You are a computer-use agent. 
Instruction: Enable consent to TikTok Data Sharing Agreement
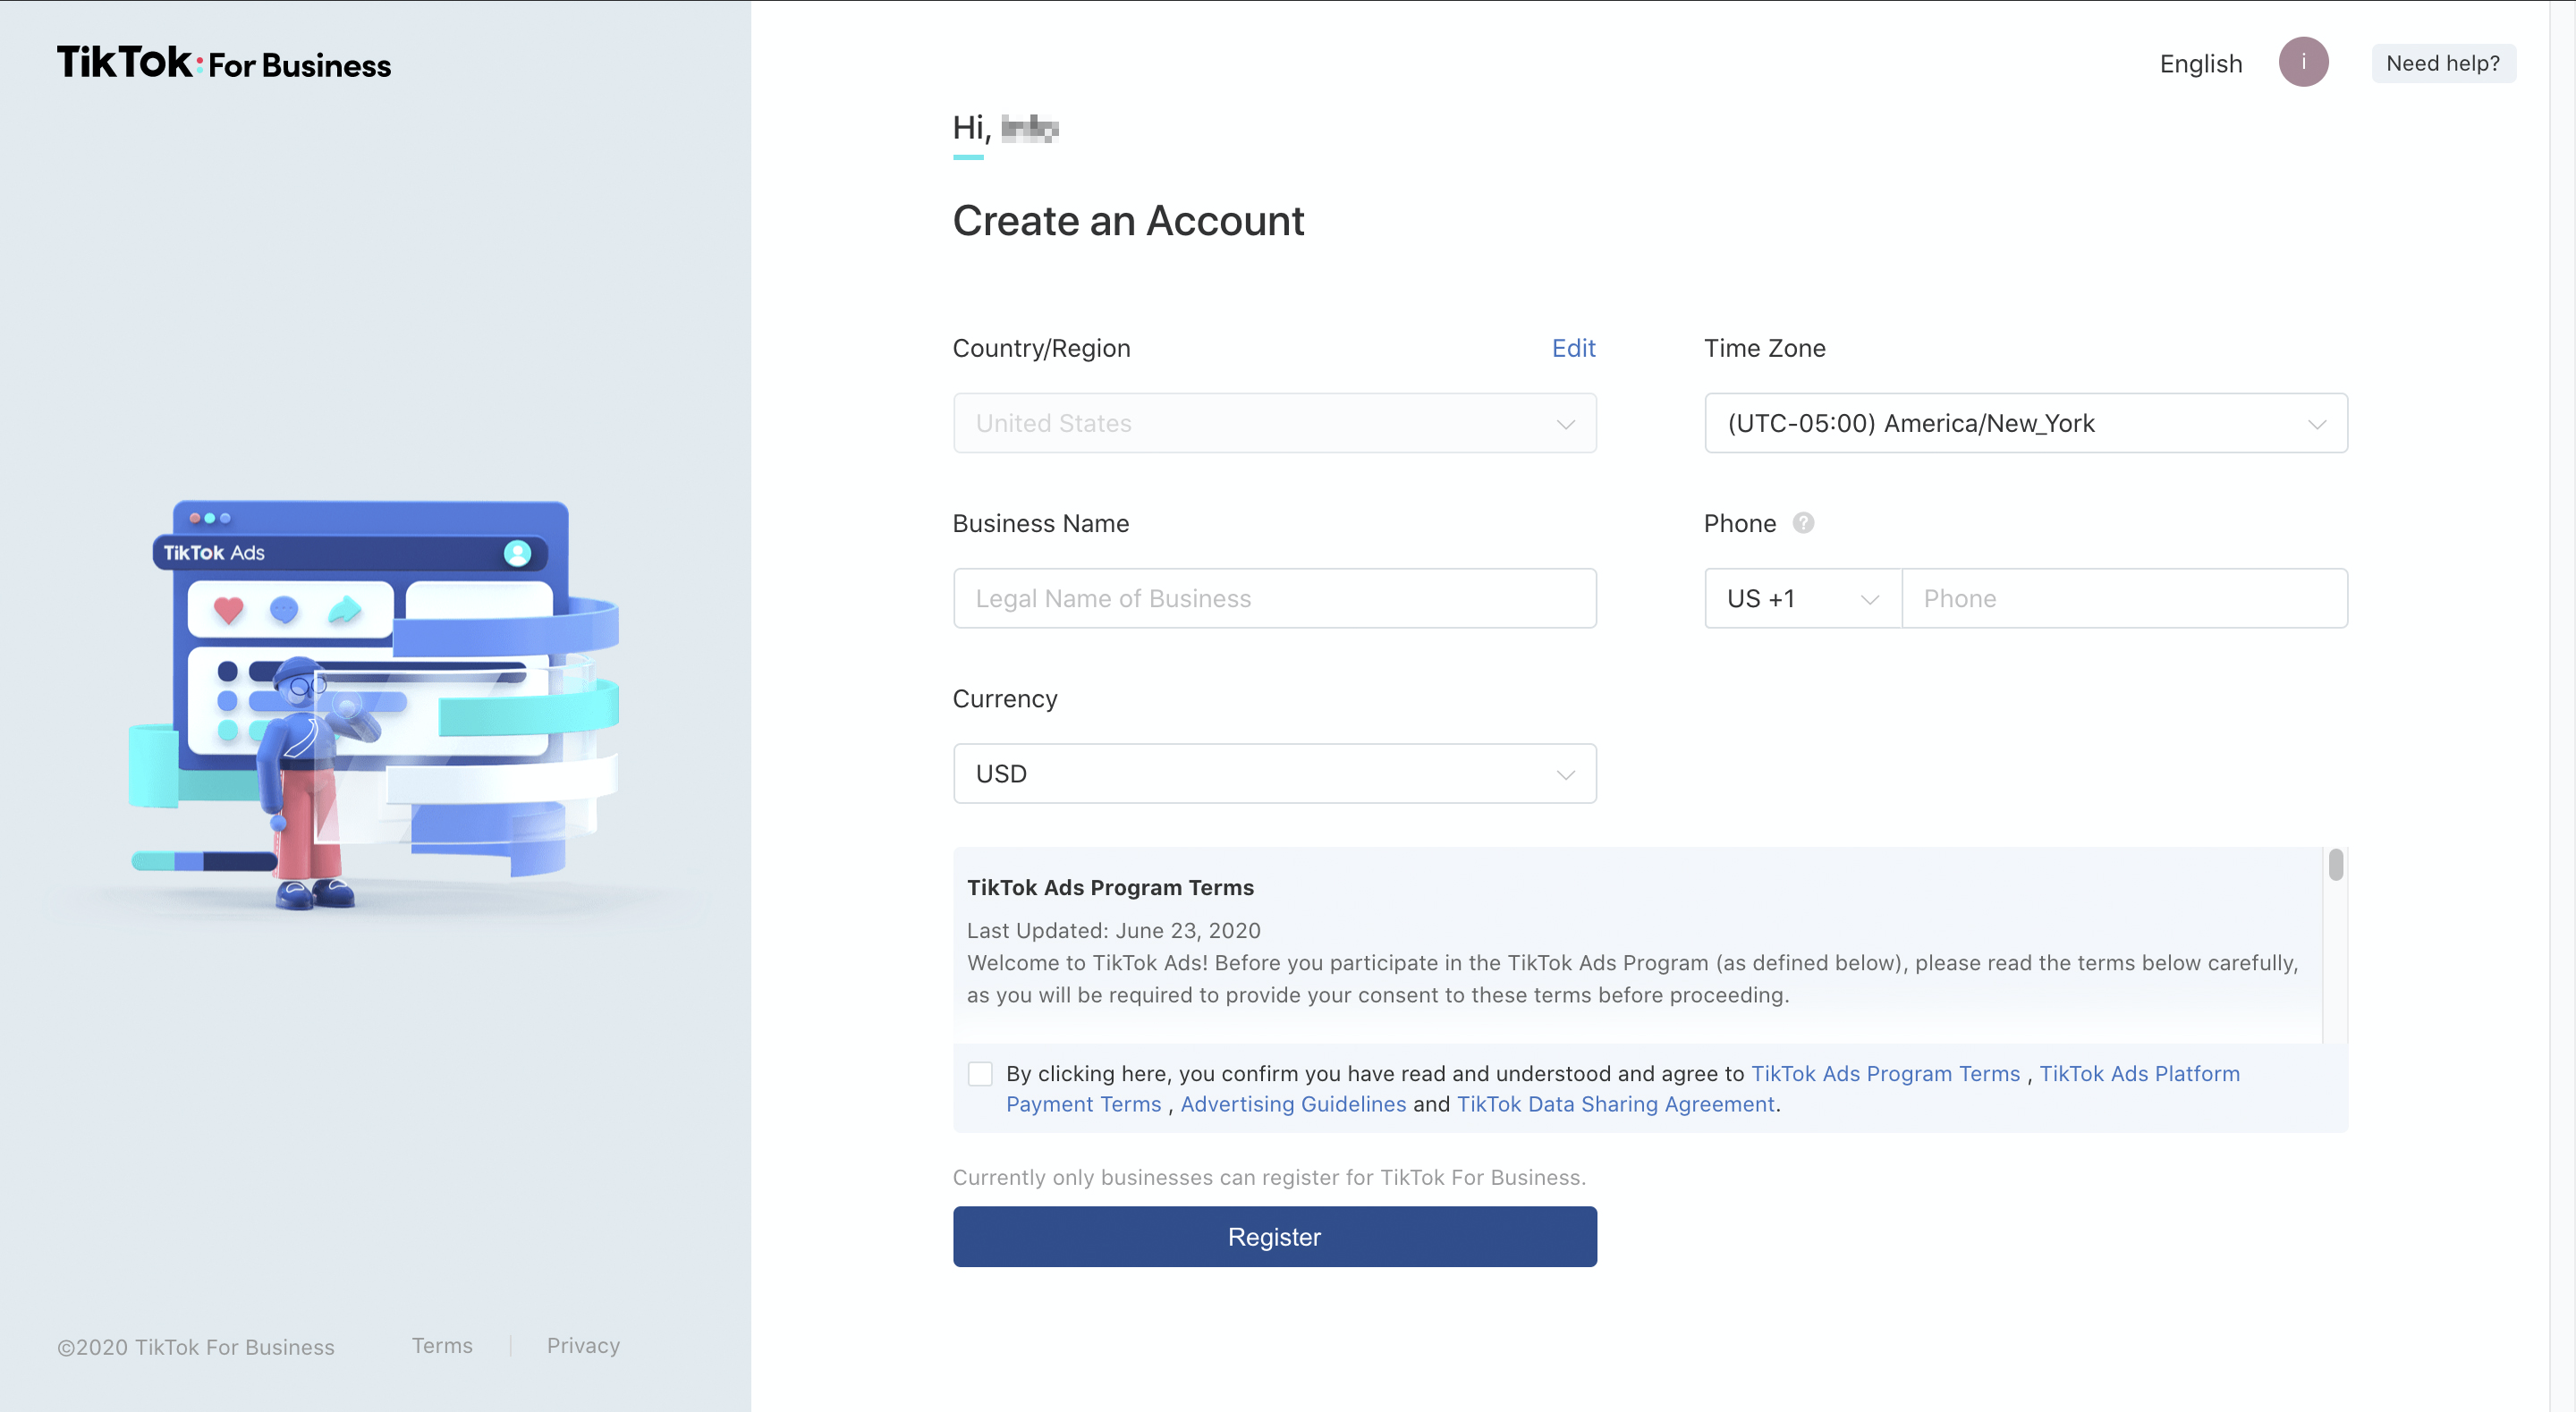click(x=979, y=1073)
